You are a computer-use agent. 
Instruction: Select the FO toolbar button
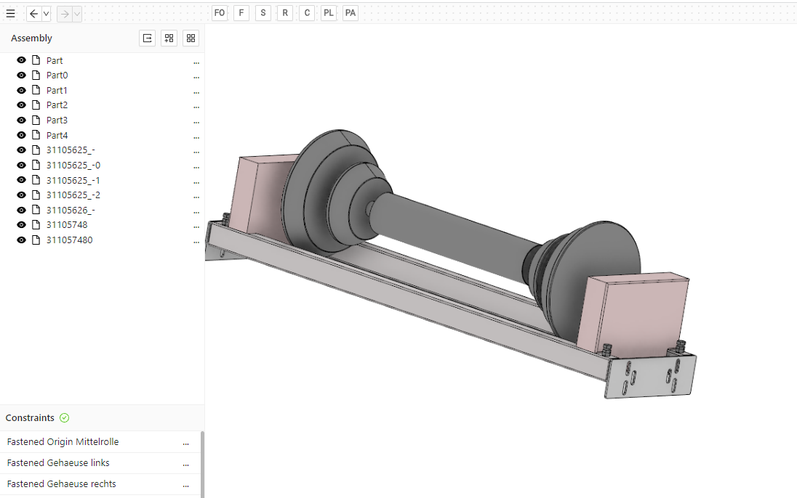[x=220, y=13]
